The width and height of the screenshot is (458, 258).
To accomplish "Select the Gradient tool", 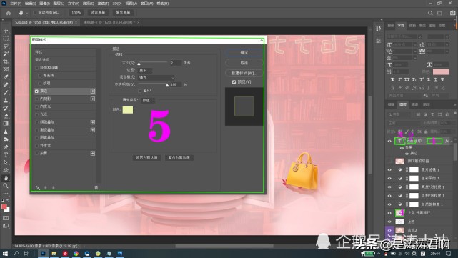I will pyautogui.click(x=6, y=124).
